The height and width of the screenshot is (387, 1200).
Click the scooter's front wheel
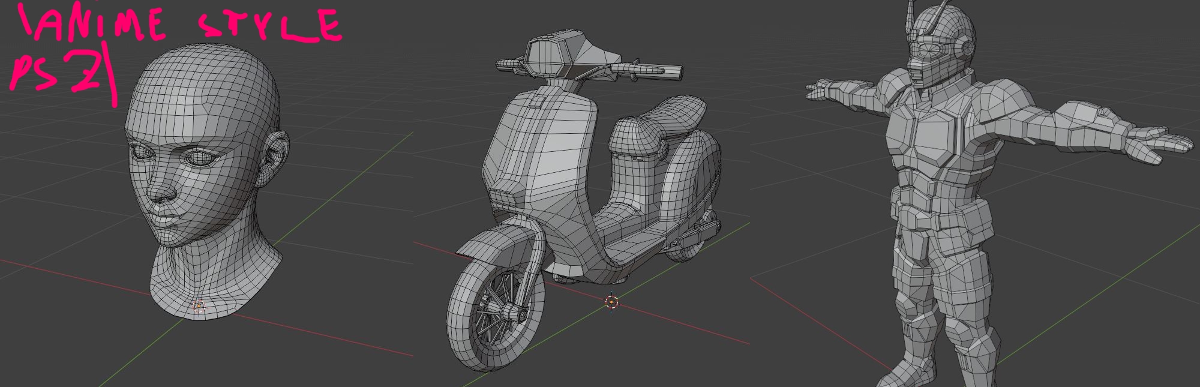tap(496, 314)
